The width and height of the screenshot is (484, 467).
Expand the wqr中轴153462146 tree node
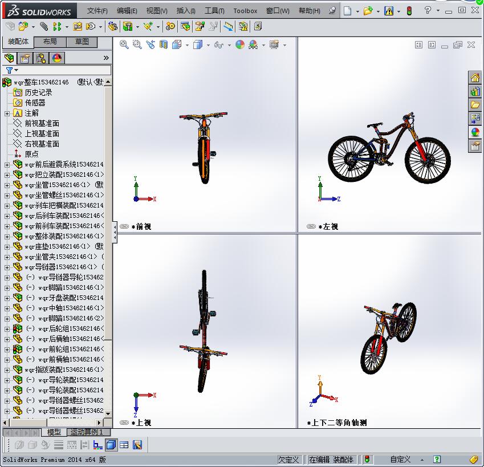[x=7, y=308]
